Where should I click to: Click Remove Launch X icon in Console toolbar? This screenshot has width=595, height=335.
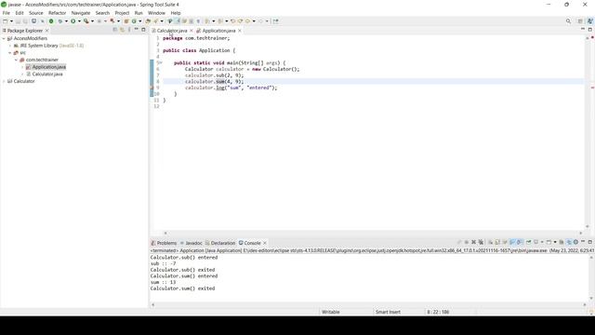473,242
